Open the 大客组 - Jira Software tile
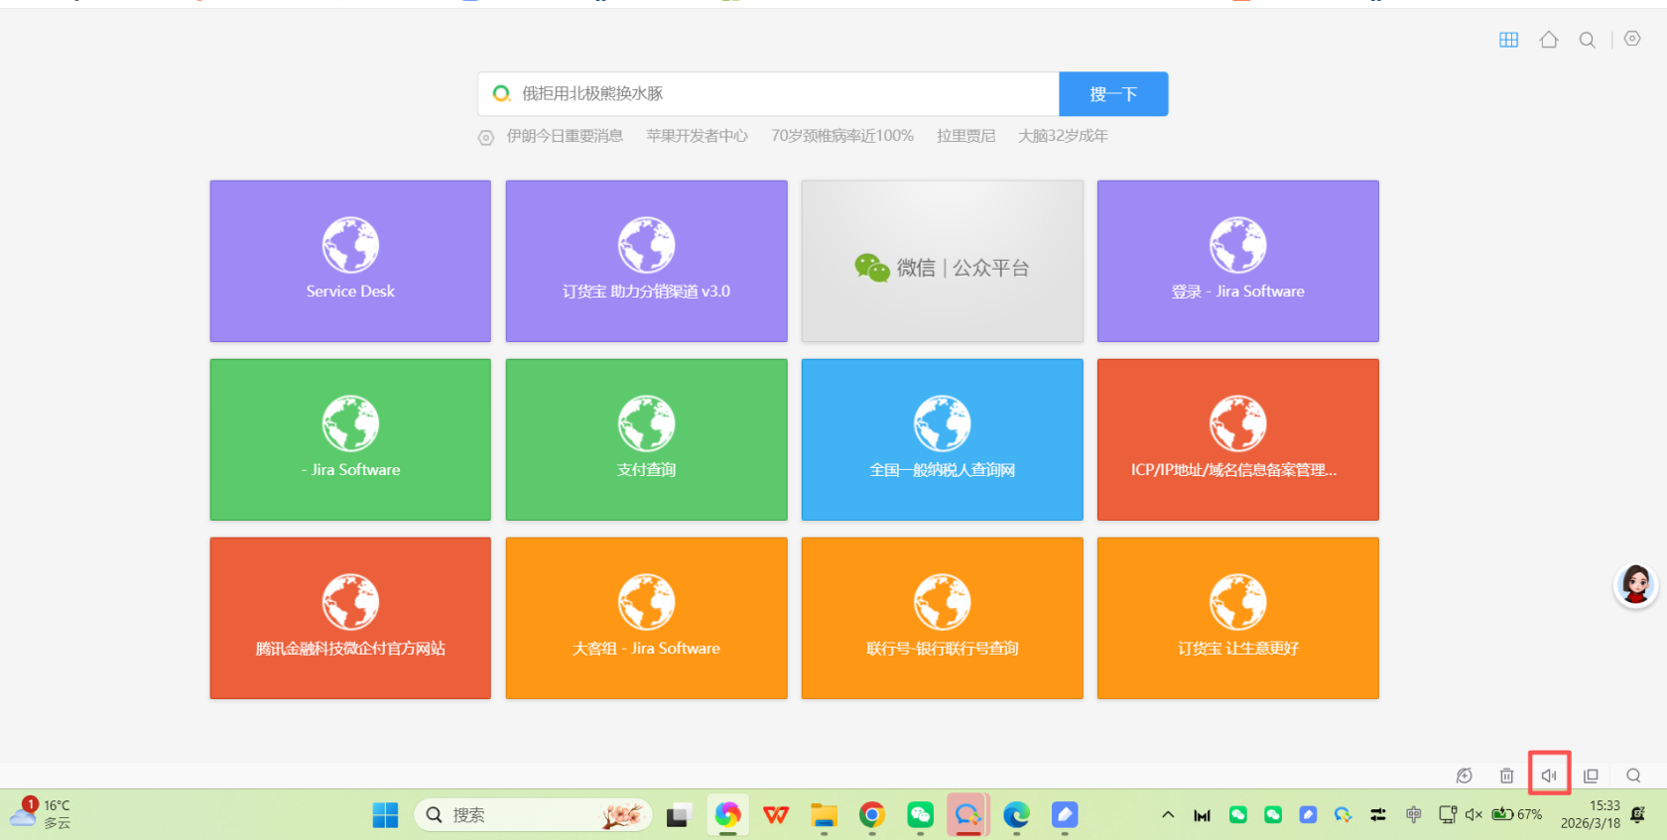Image resolution: width=1667 pixels, height=840 pixels. 646,618
